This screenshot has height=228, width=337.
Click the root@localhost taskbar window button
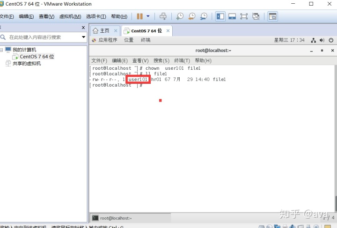pyautogui.click(x=130, y=218)
